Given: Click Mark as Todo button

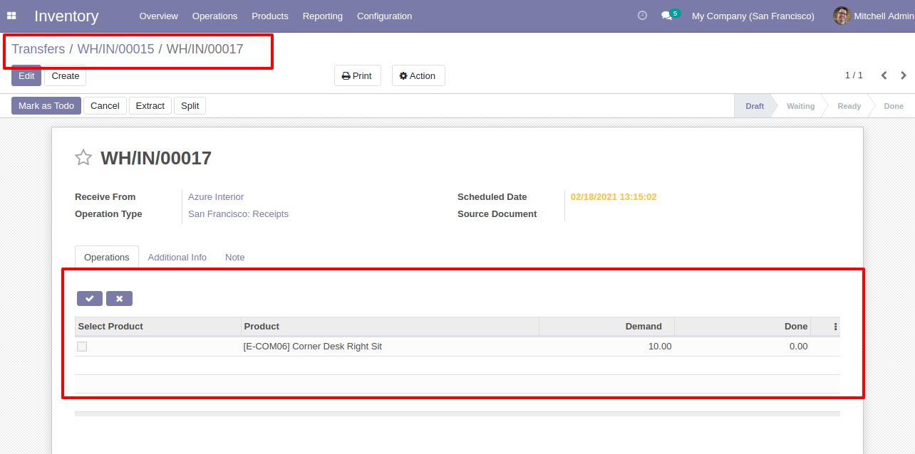Looking at the screenshot, I should click(x=46, y=106).
